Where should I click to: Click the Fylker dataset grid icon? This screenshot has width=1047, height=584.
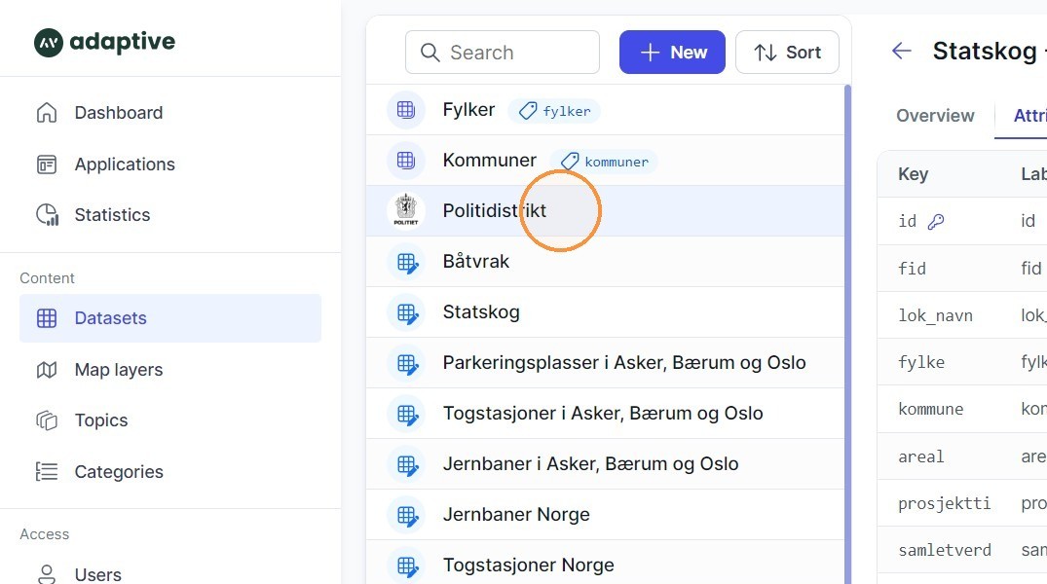pyautogui.click(x=406, y=110)
